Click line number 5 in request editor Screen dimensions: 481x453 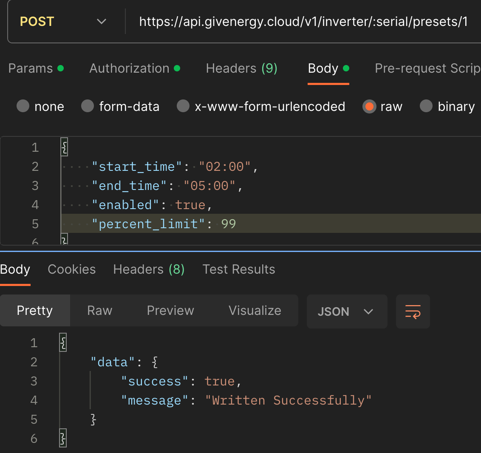35,224
